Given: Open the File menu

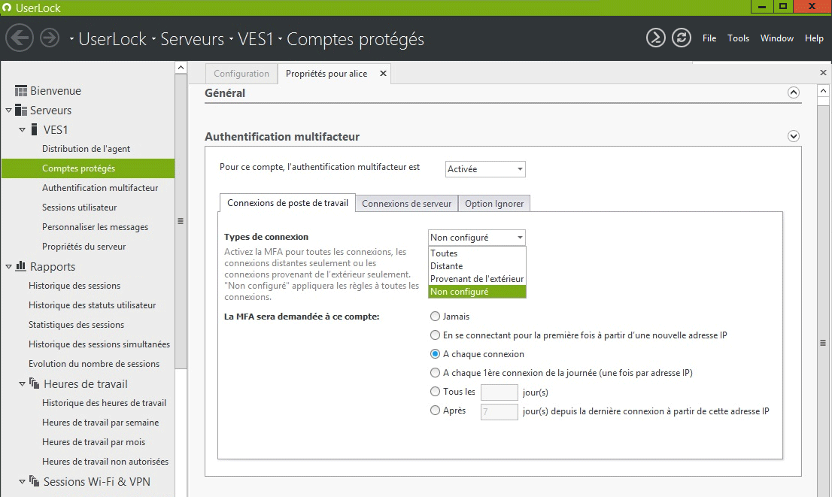Looking at the screenshot, I should tap(709, 38).
